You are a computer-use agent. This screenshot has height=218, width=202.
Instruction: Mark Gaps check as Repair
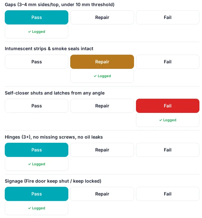102,17
